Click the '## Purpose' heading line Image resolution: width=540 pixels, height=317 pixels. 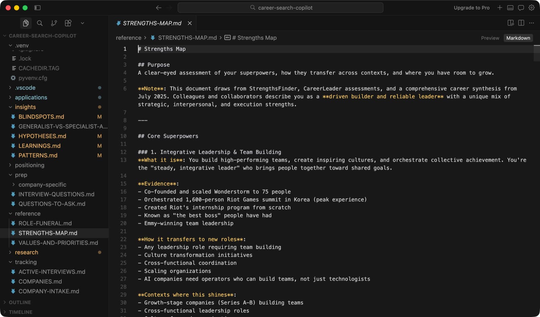[x=154, y=65]
